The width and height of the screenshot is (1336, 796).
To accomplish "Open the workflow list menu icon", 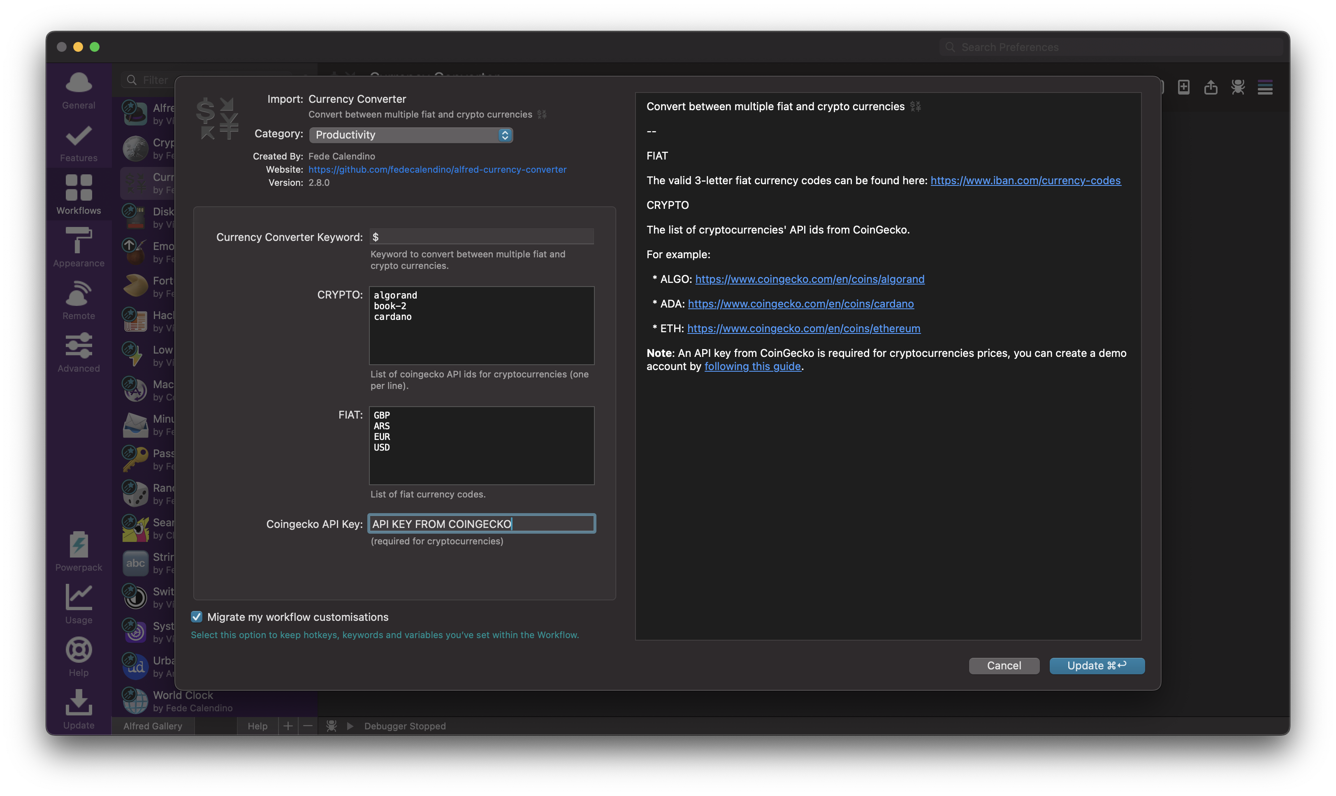I will tap(1265, 87).
